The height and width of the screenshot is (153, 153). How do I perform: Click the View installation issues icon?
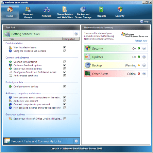click(x=10, y=47)
